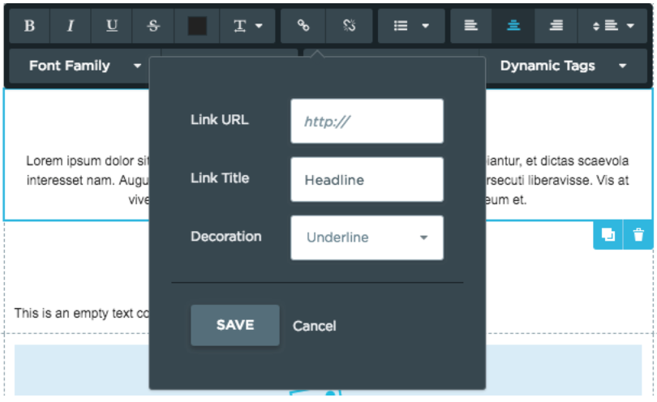The height and width of the screenshot is (402, 657).
Task: Click the remove link icon
Action: click(349, 26)
